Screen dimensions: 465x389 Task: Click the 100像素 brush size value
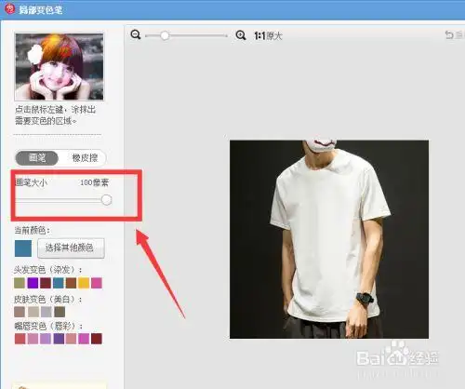[x=95, y=182]
